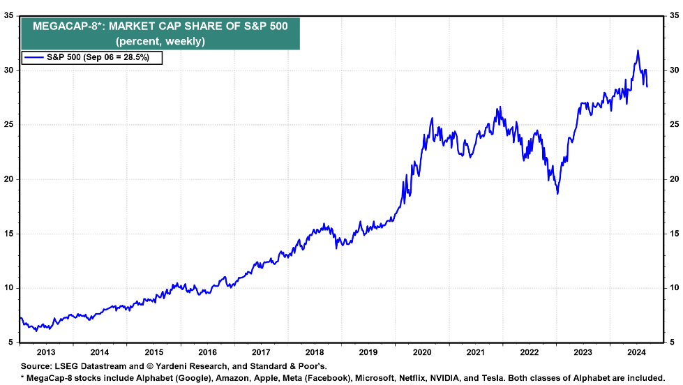This screenshot has width=683, height=385.
Task: Select the S&P 500 legend entry
Action: (98, 58)
